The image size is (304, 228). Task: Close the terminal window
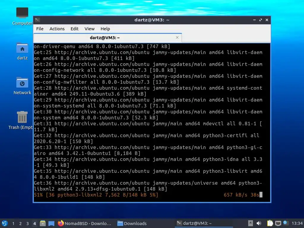(267, 20)
